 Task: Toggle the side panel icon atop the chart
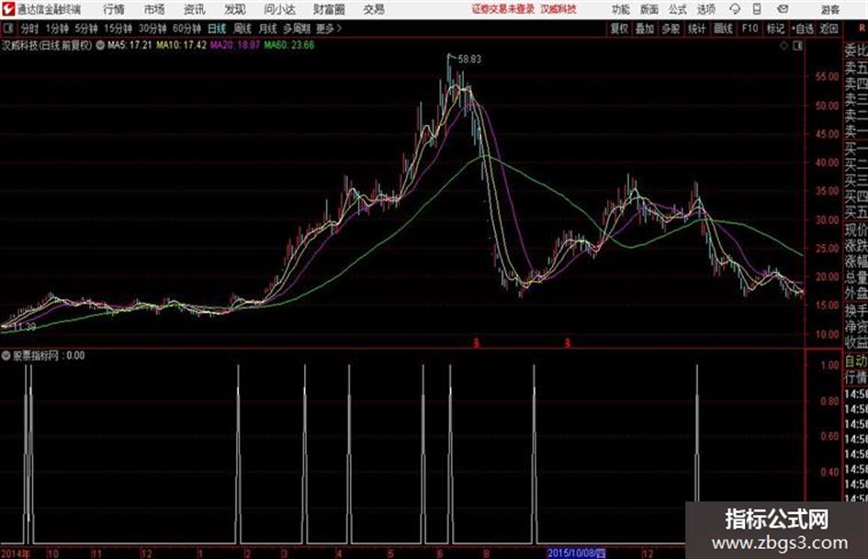[797, 46]
